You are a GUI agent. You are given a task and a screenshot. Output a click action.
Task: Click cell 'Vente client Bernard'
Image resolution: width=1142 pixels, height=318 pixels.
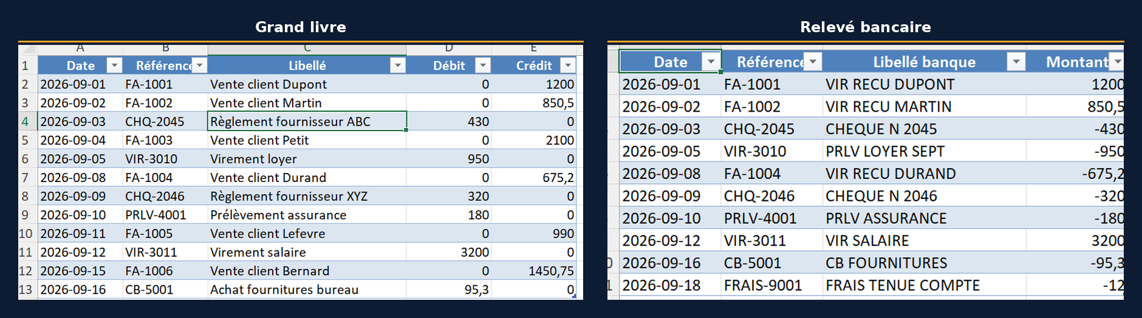point(307,271)
